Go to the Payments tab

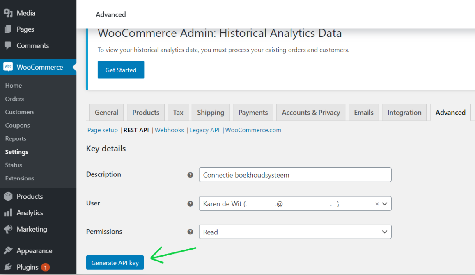(x=253, y=112)
